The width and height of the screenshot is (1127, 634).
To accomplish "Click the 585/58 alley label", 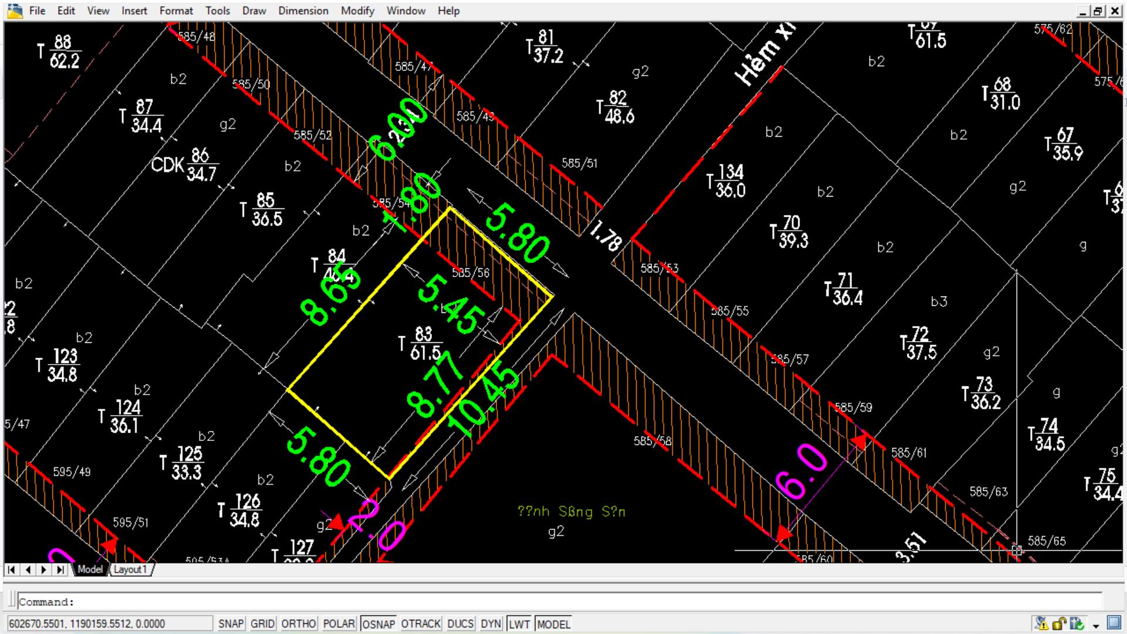I will [652, 440].
